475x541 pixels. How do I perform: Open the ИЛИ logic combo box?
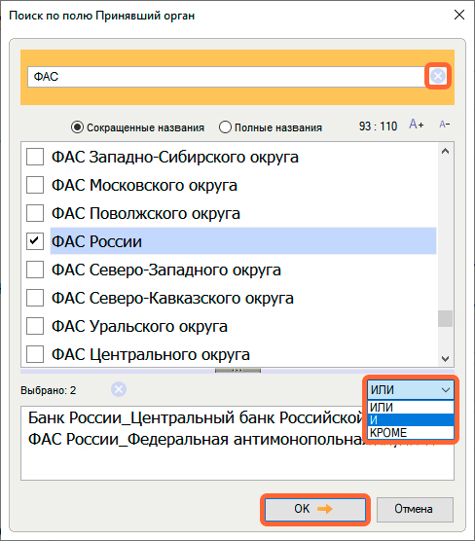(x=411, y=390)
